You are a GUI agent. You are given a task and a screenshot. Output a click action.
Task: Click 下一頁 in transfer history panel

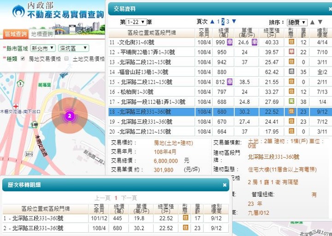(x=129, y=198)
